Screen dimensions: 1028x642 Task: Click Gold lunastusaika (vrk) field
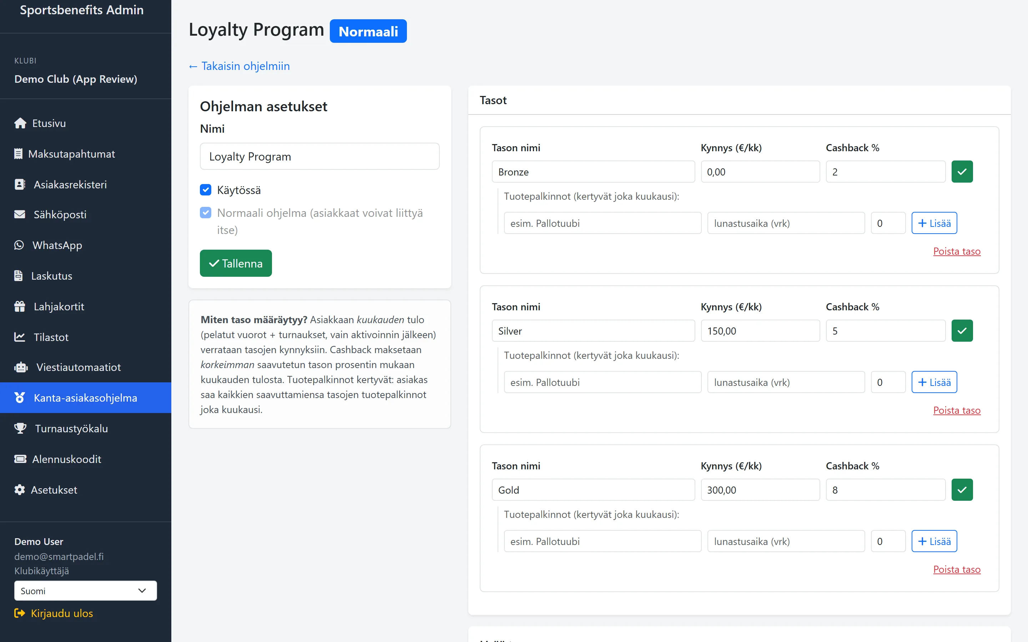click(786, 541)
